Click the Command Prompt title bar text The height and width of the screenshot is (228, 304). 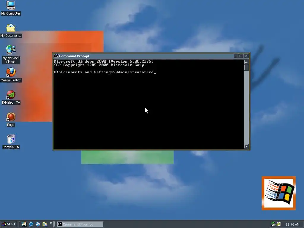(74, 56)
